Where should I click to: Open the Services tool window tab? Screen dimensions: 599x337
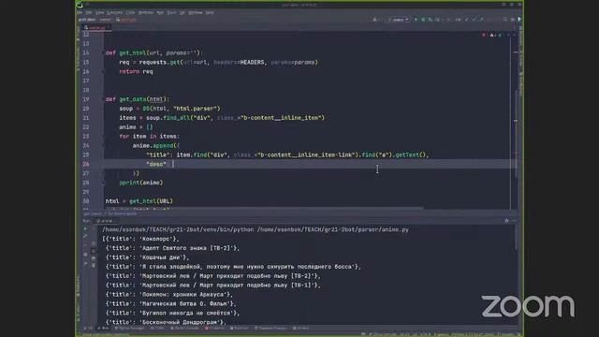301,329
